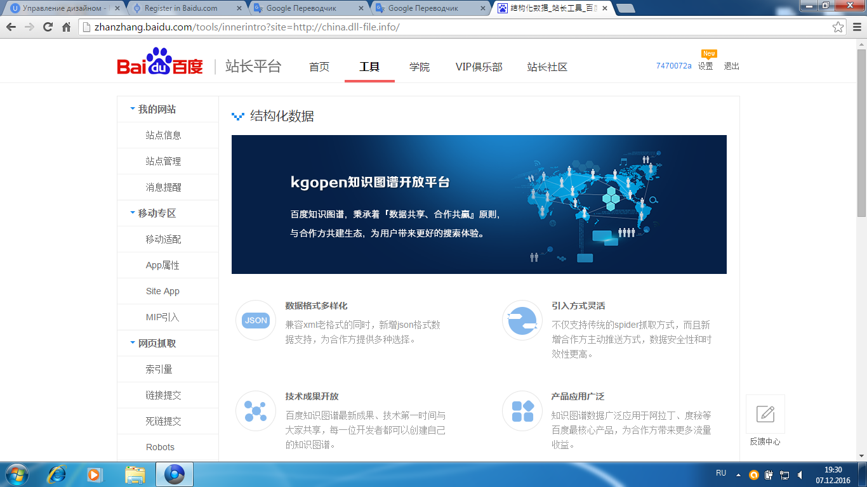Collapse the 我的网站 sidebar section
This screenshot has height=487, width=867.
[133, 108]
